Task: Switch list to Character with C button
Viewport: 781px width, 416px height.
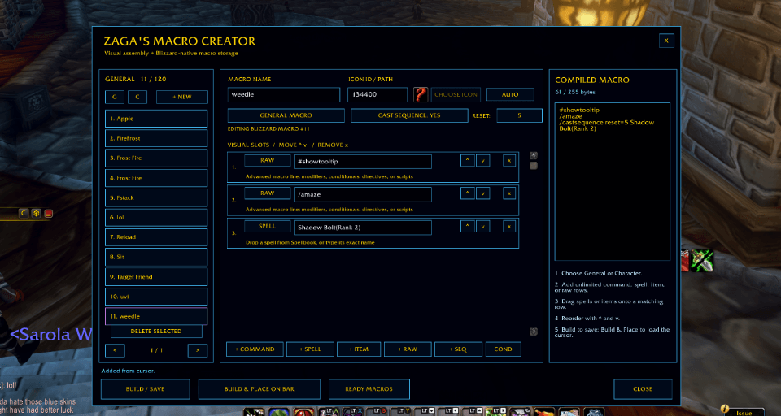Action: coord(137,97)
